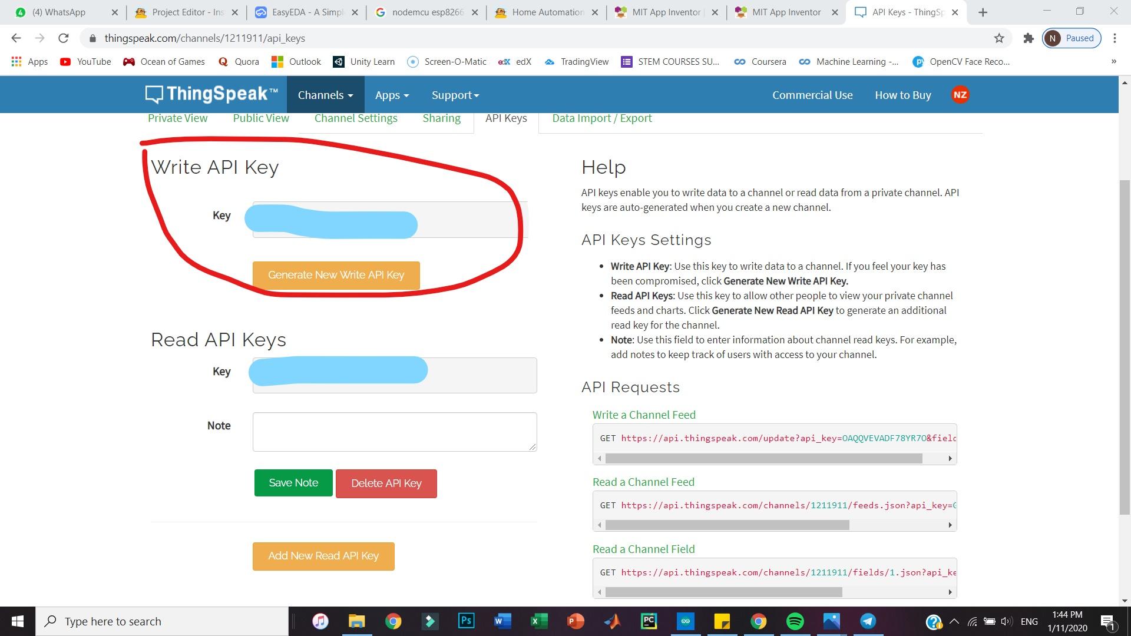This screenshot has height=636, width=1131.
Task: Click the Read a Channel Field horizontal scrollbar
Action: [724, 592]
